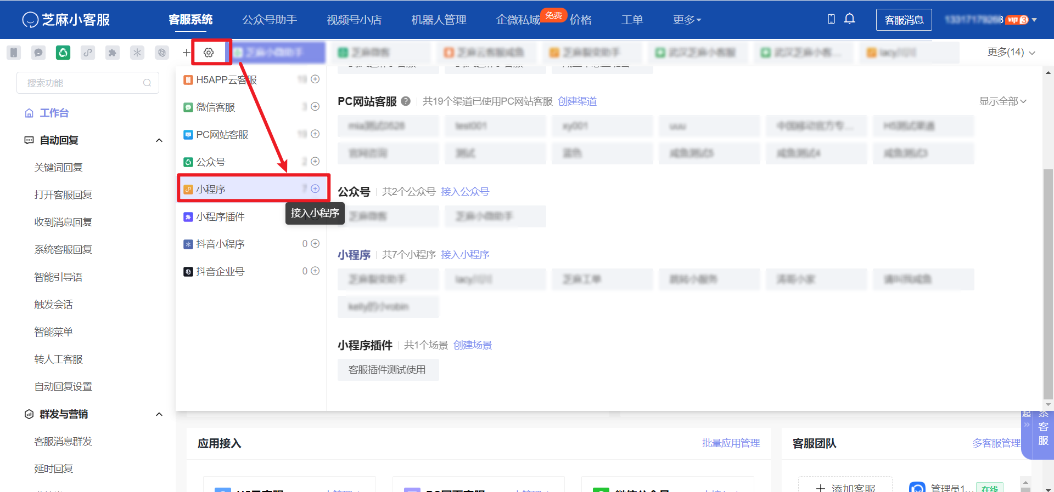Click the help question mark next to PC网站客服
The image size is (1054, 492).
coord(406,101)
